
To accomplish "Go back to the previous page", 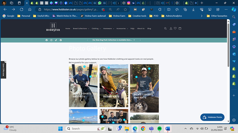I will coord(5,9).
